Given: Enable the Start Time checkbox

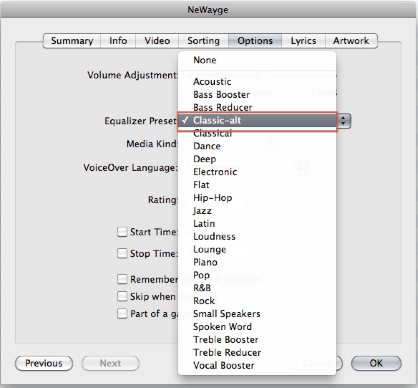Looking at the screenshot, I should [122, 232].
